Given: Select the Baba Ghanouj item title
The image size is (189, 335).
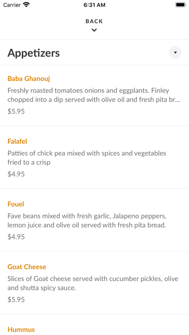Looking at the screenshot, I should 28,78.
